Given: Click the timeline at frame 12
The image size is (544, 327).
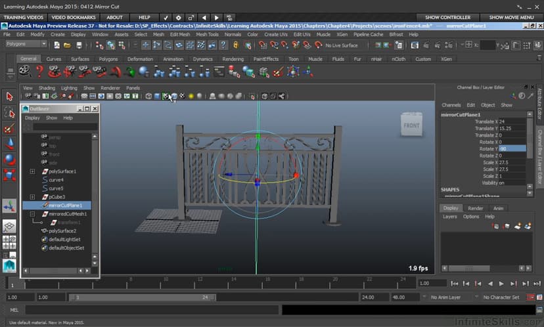Looking at the screenshot, I should click(200, 283).
